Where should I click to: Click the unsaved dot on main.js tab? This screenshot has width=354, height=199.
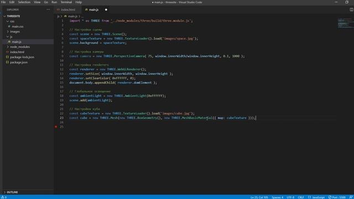click(x=106, y=10)
